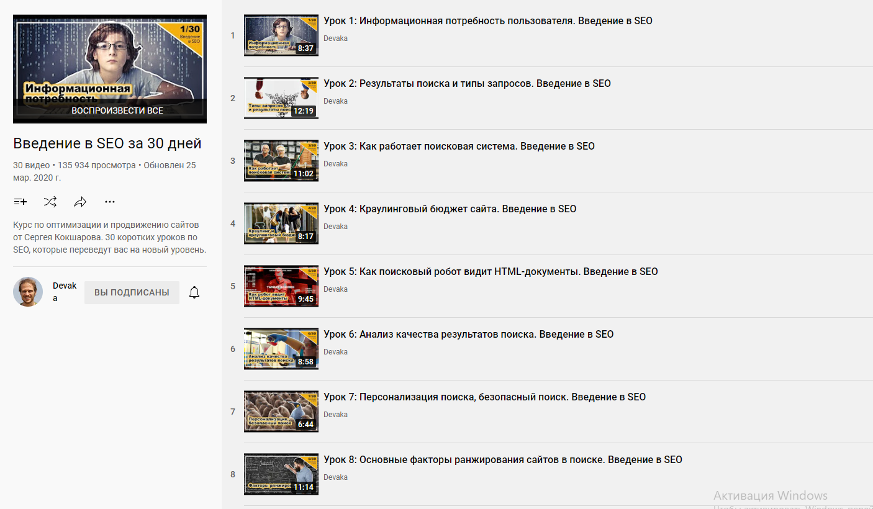Open the three-dot more options menu
Viewport: 873px width, 509px height.
coord(110,202)
